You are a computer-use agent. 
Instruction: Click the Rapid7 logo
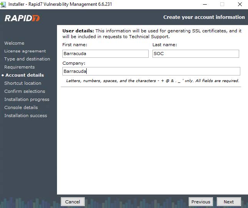[22, 18]
